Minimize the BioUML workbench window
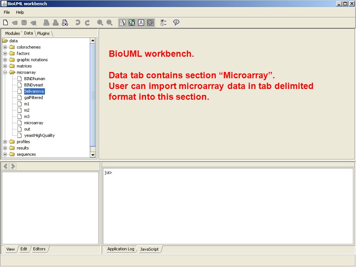The width and height of the screenshot is (356, 267). (x=339, y=4)
